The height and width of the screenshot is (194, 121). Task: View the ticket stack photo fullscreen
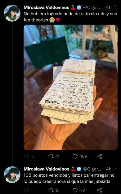71,87
